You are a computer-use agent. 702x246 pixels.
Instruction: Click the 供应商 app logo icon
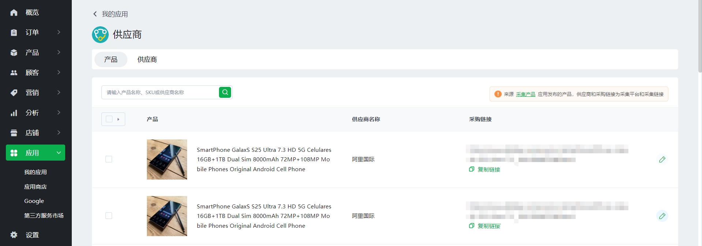pos(100,35)
